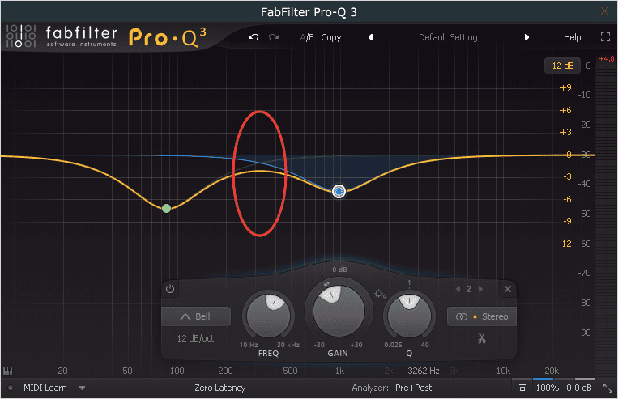Select the green EQ band node

(x=166, y=208)
